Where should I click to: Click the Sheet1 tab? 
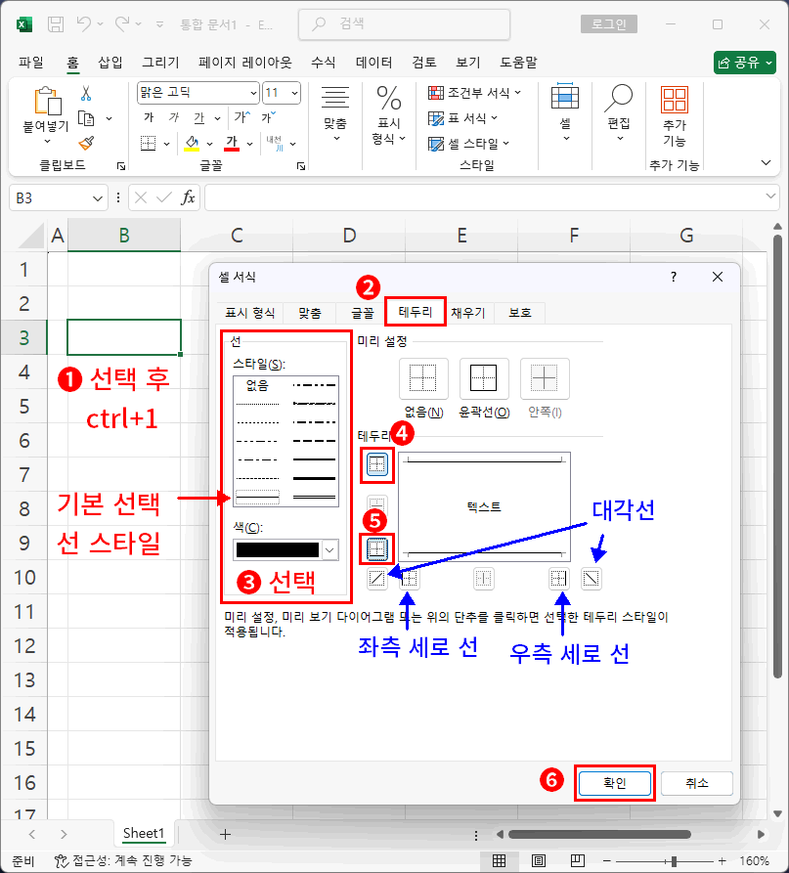[144, 834]
